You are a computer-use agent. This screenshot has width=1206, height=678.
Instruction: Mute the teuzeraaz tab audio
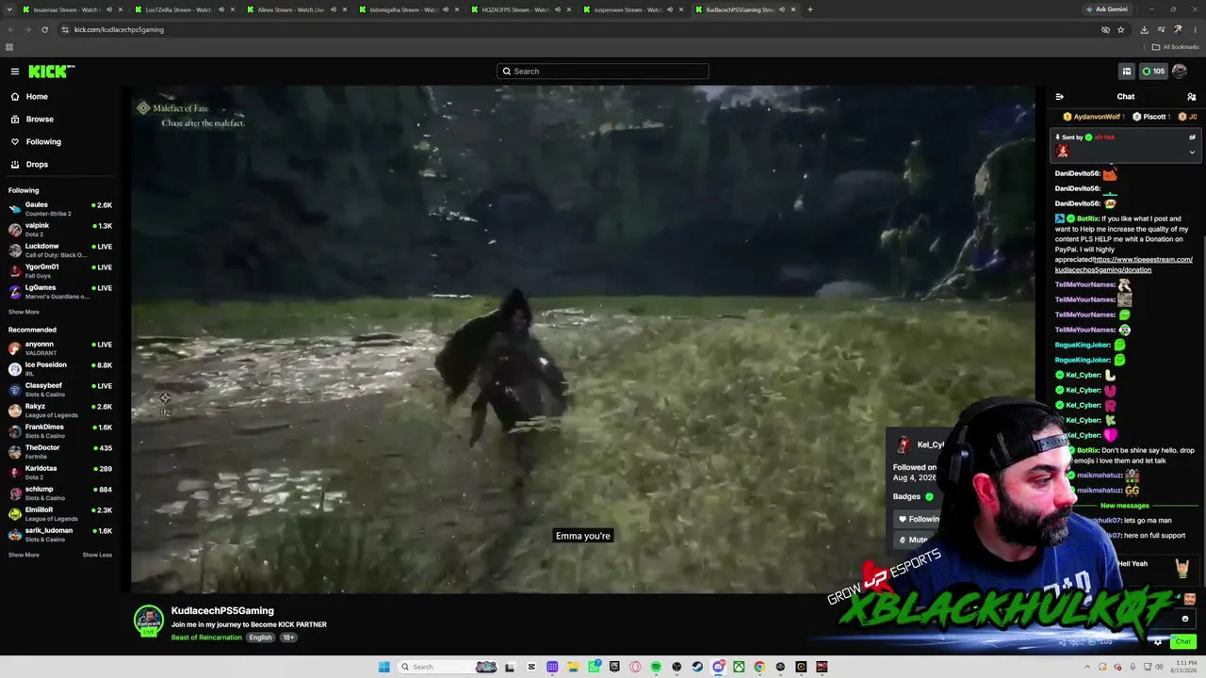(x=109, y=9)
